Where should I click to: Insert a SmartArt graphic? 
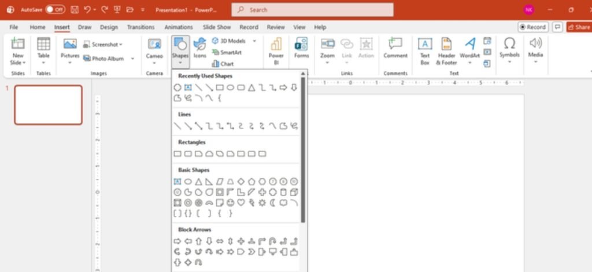[x=227, y=53]
